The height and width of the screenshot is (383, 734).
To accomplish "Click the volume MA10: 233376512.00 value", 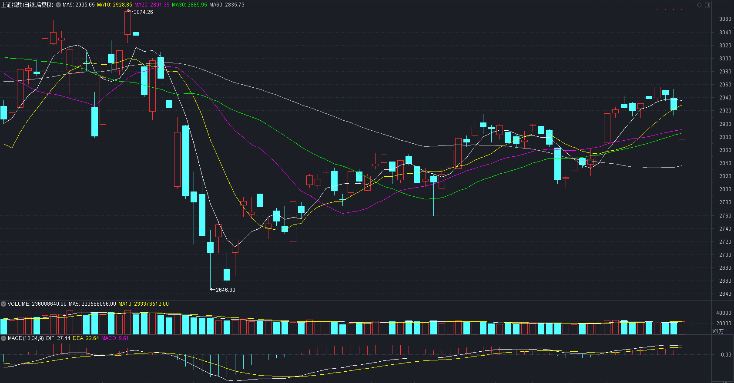I will (144, 304).
